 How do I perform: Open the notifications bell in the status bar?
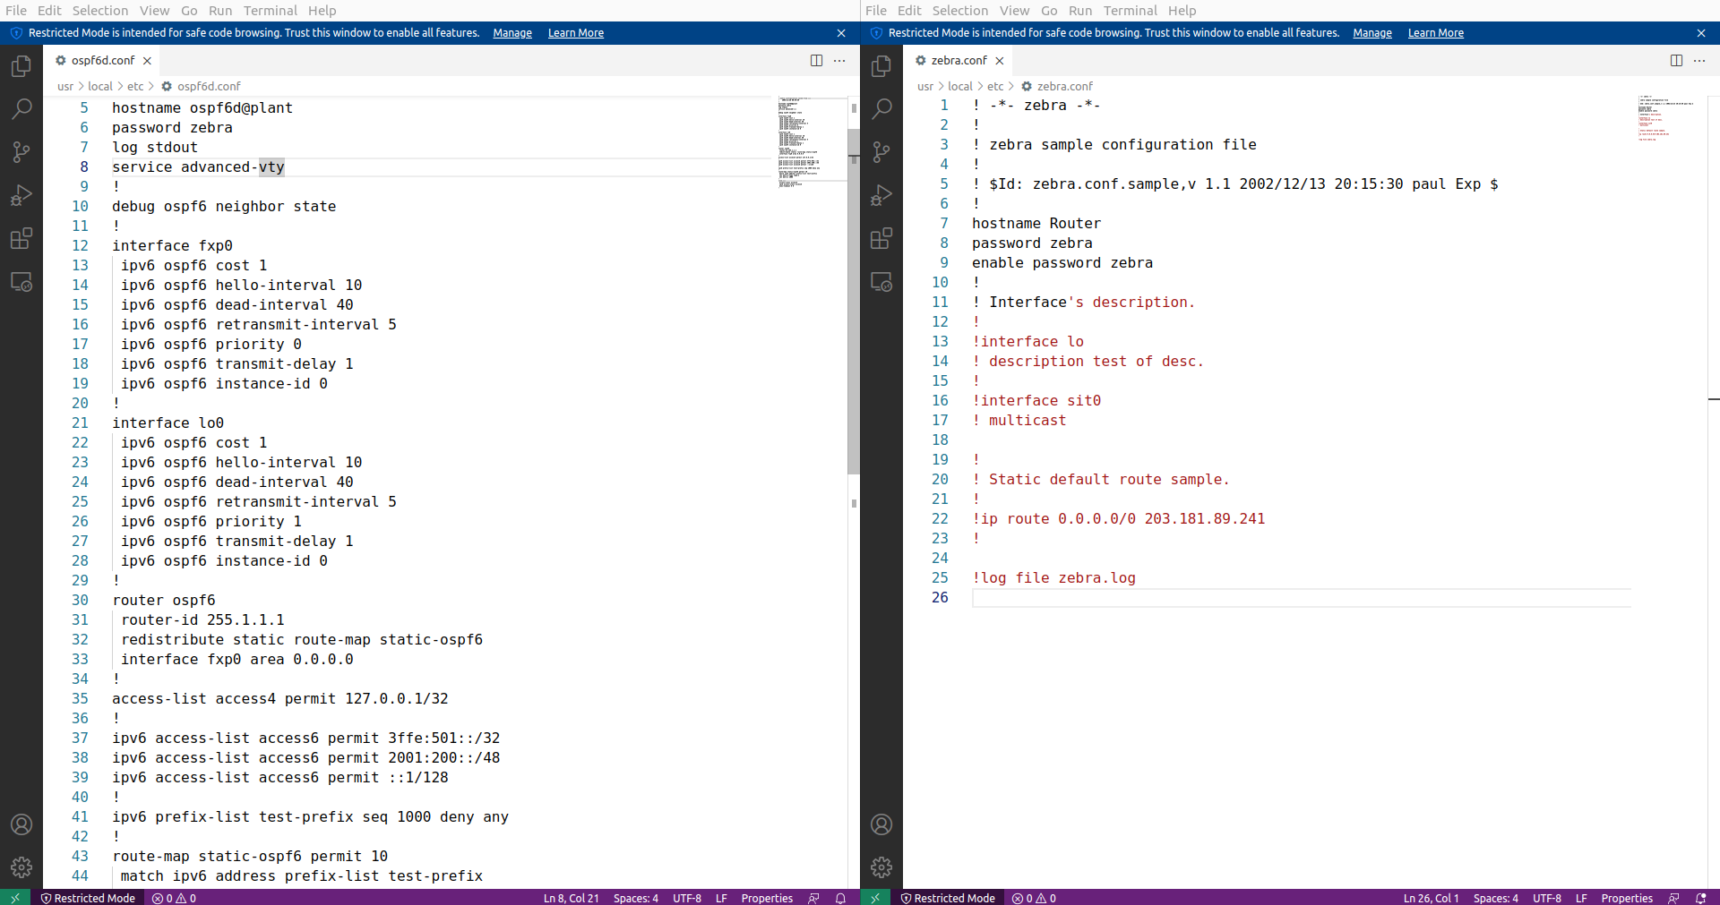tap(840, 898)
